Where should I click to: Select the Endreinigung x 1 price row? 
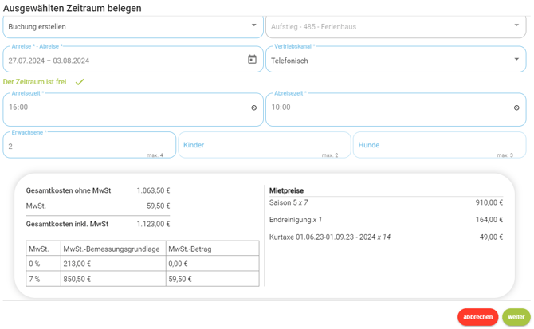386,220
